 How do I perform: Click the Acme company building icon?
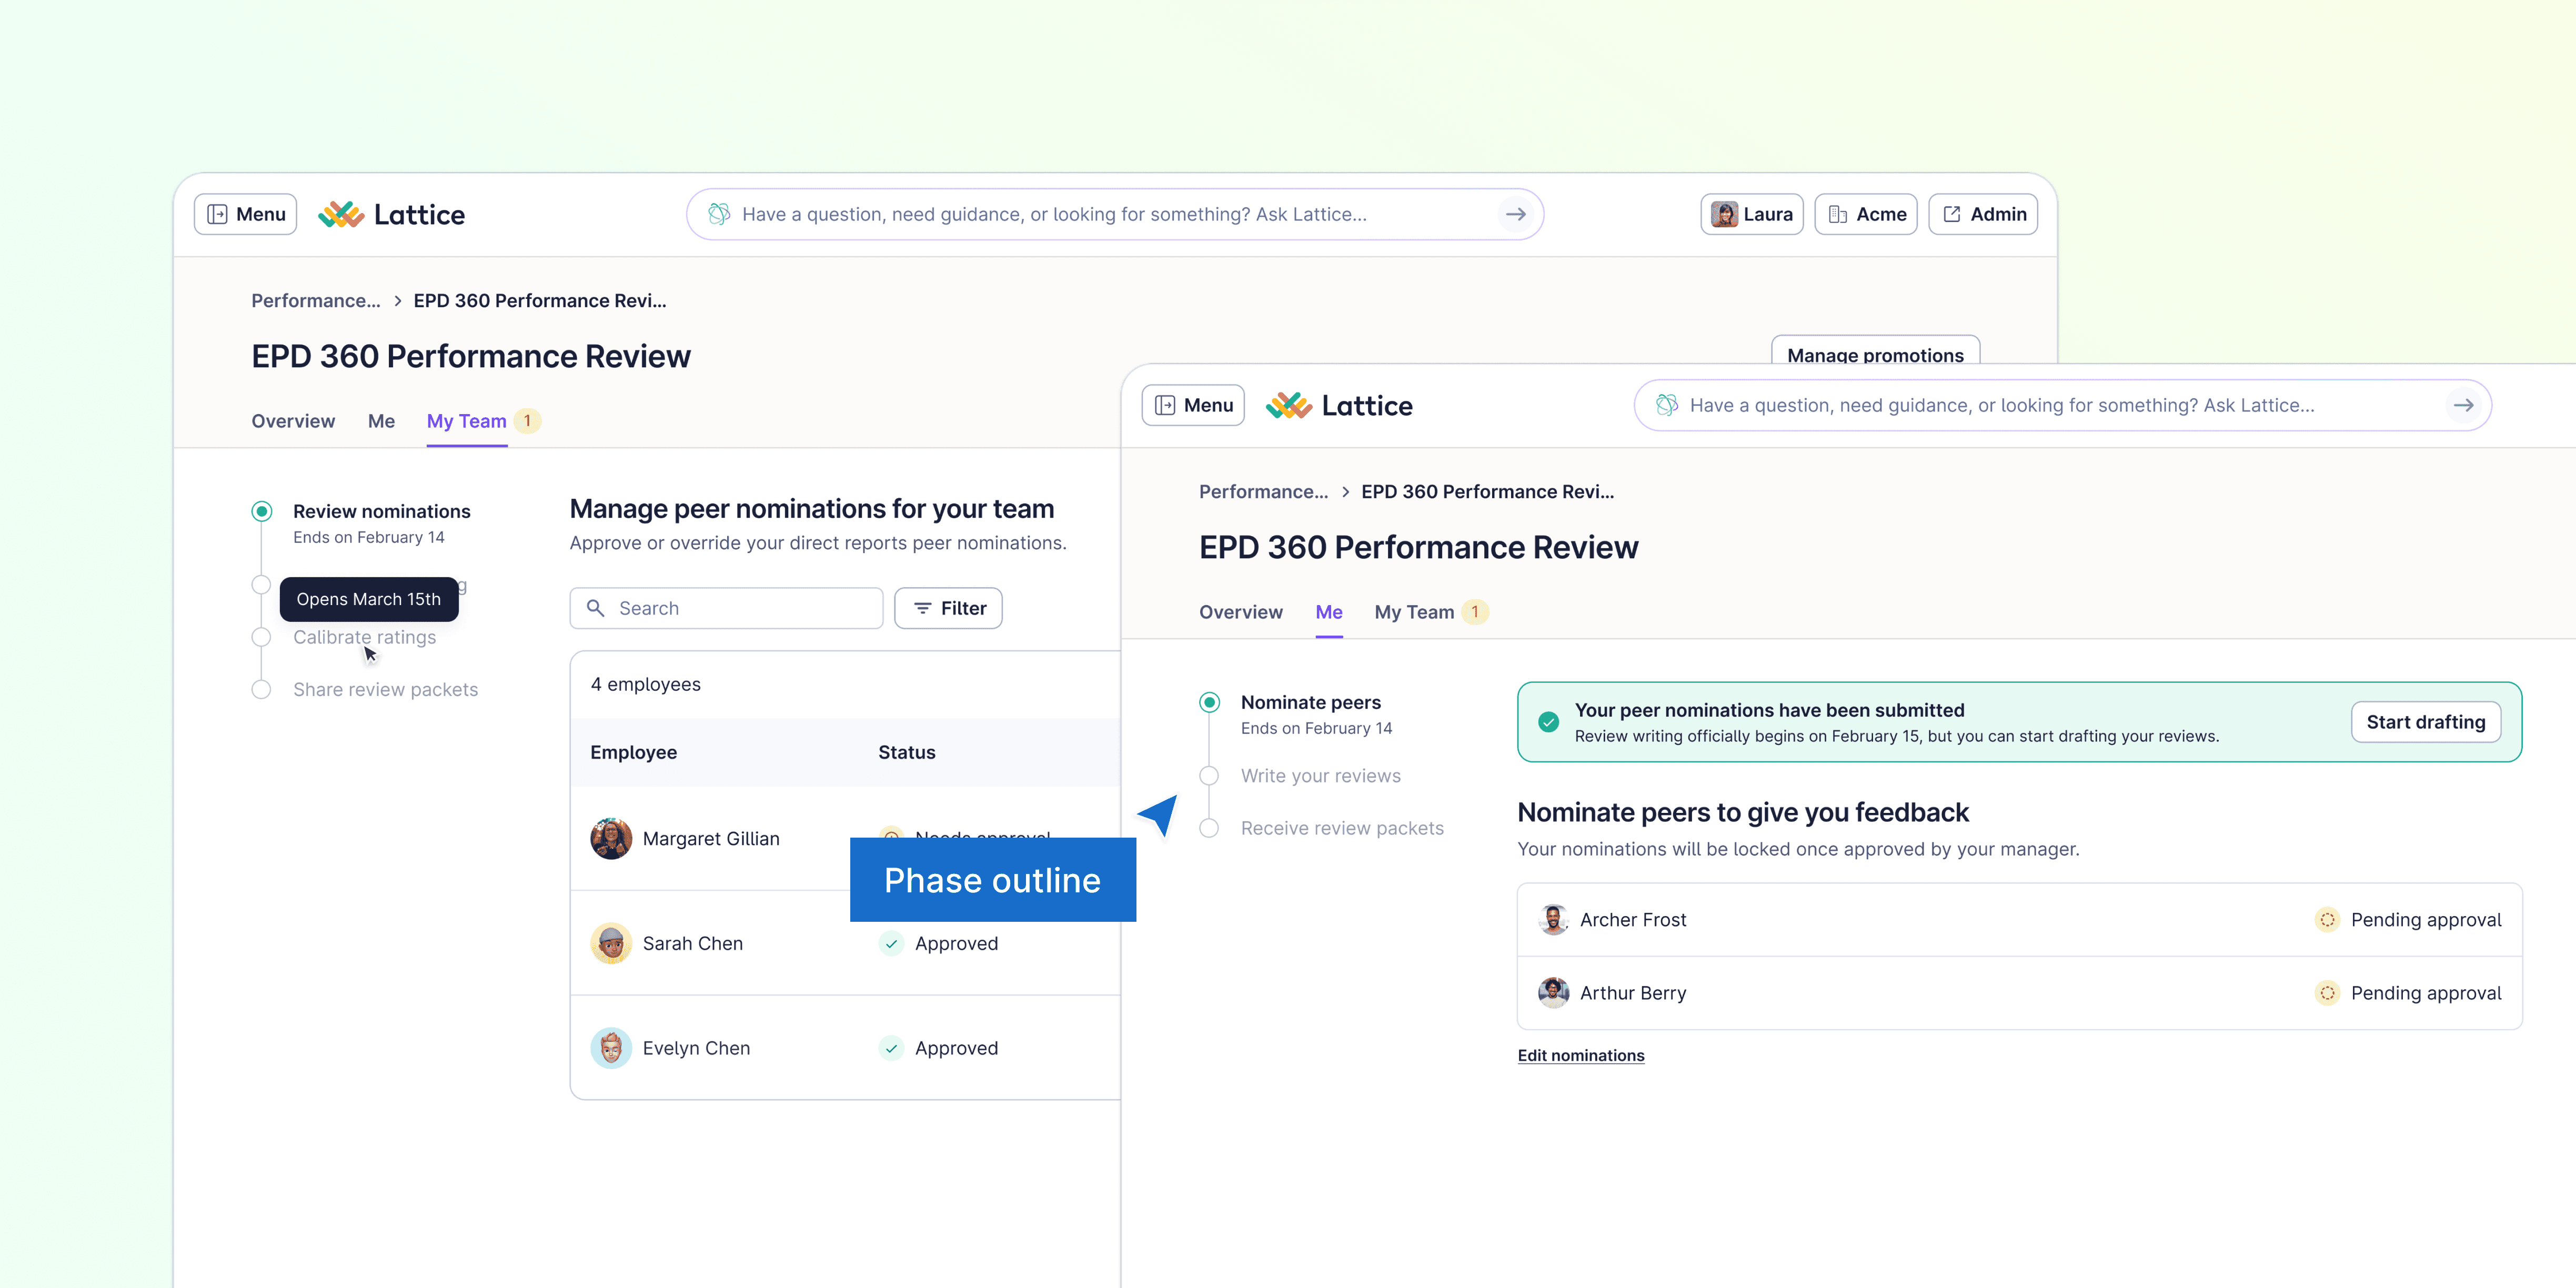(x=1837, y=214)
